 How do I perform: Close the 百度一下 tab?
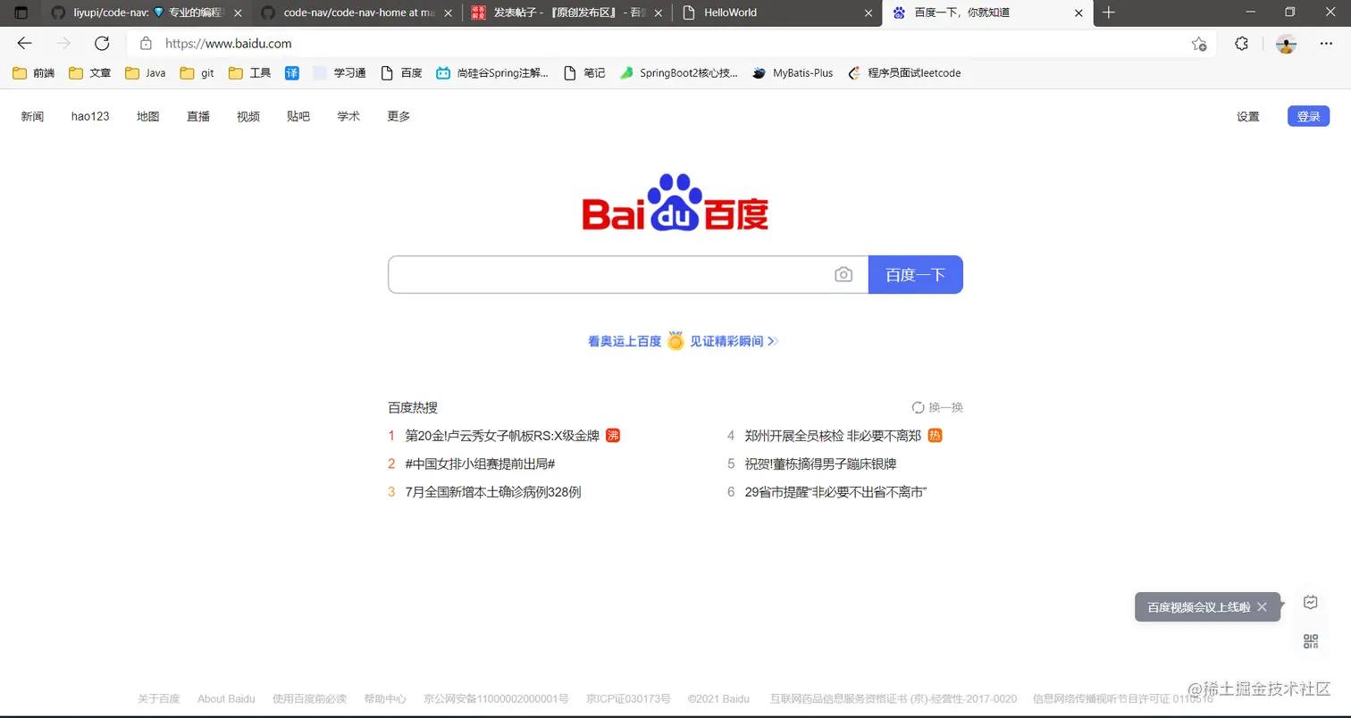coord(1078,13)
